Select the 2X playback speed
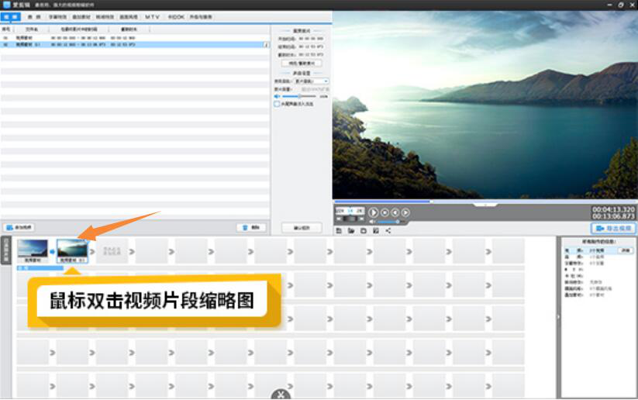Image resolution: width=638 pixels, height=400 pixels. (x=360, y=211)
